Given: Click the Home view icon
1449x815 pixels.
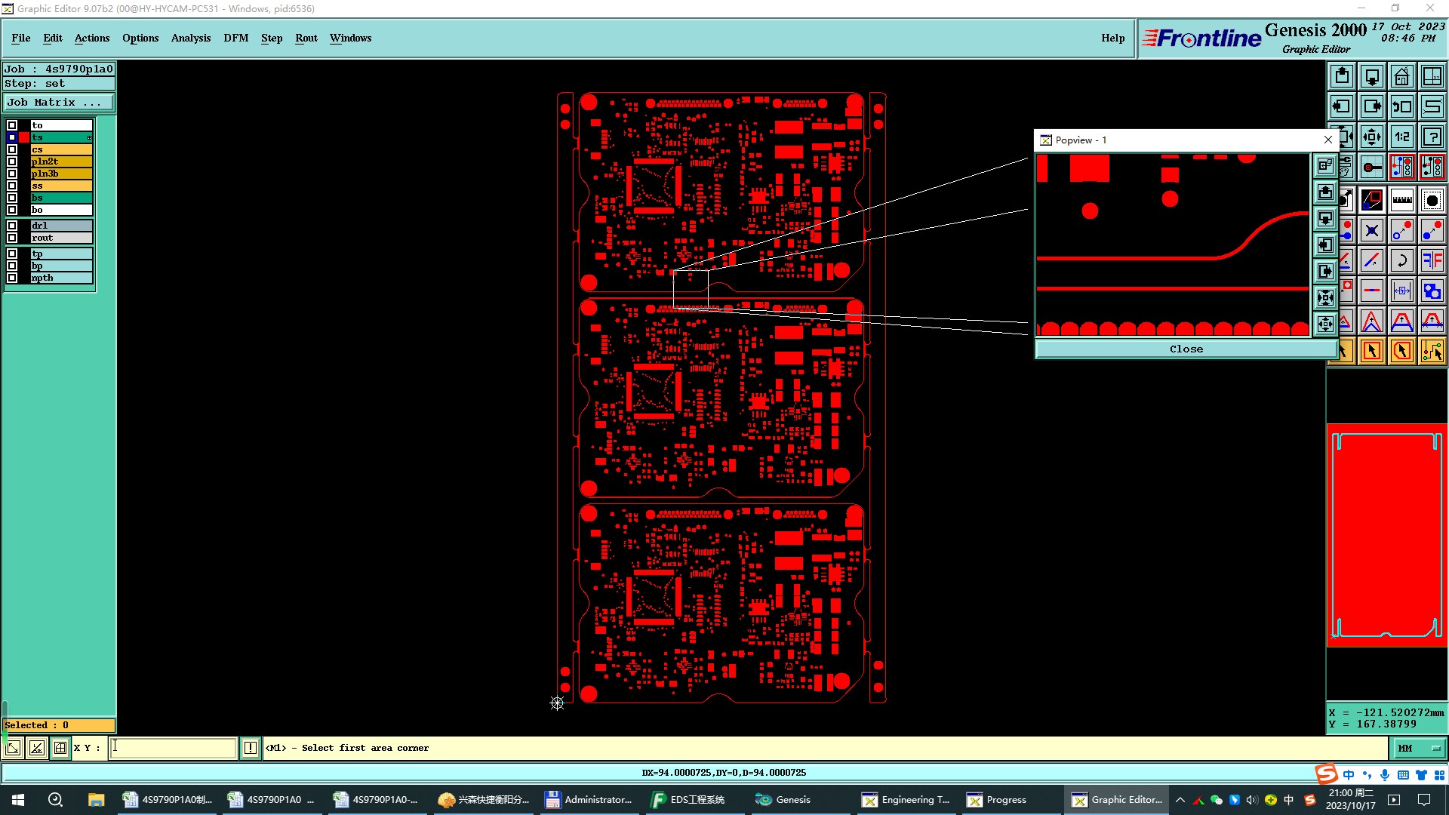Looking at the screenshot, I should click(1401, 76).
